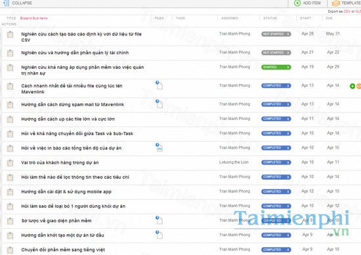
Task: Open NOT STARTED status dropdown for 'quản lý tài chính' task
Action: tap(276, 52)
